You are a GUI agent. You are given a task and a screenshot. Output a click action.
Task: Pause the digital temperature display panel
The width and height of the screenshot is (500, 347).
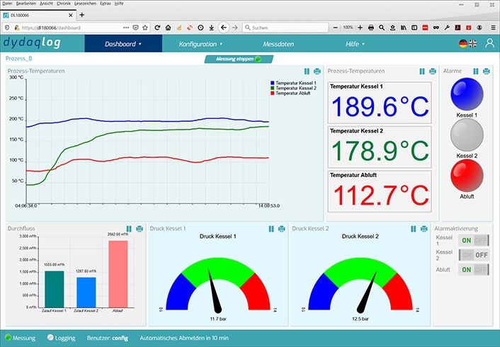[422, 72]
